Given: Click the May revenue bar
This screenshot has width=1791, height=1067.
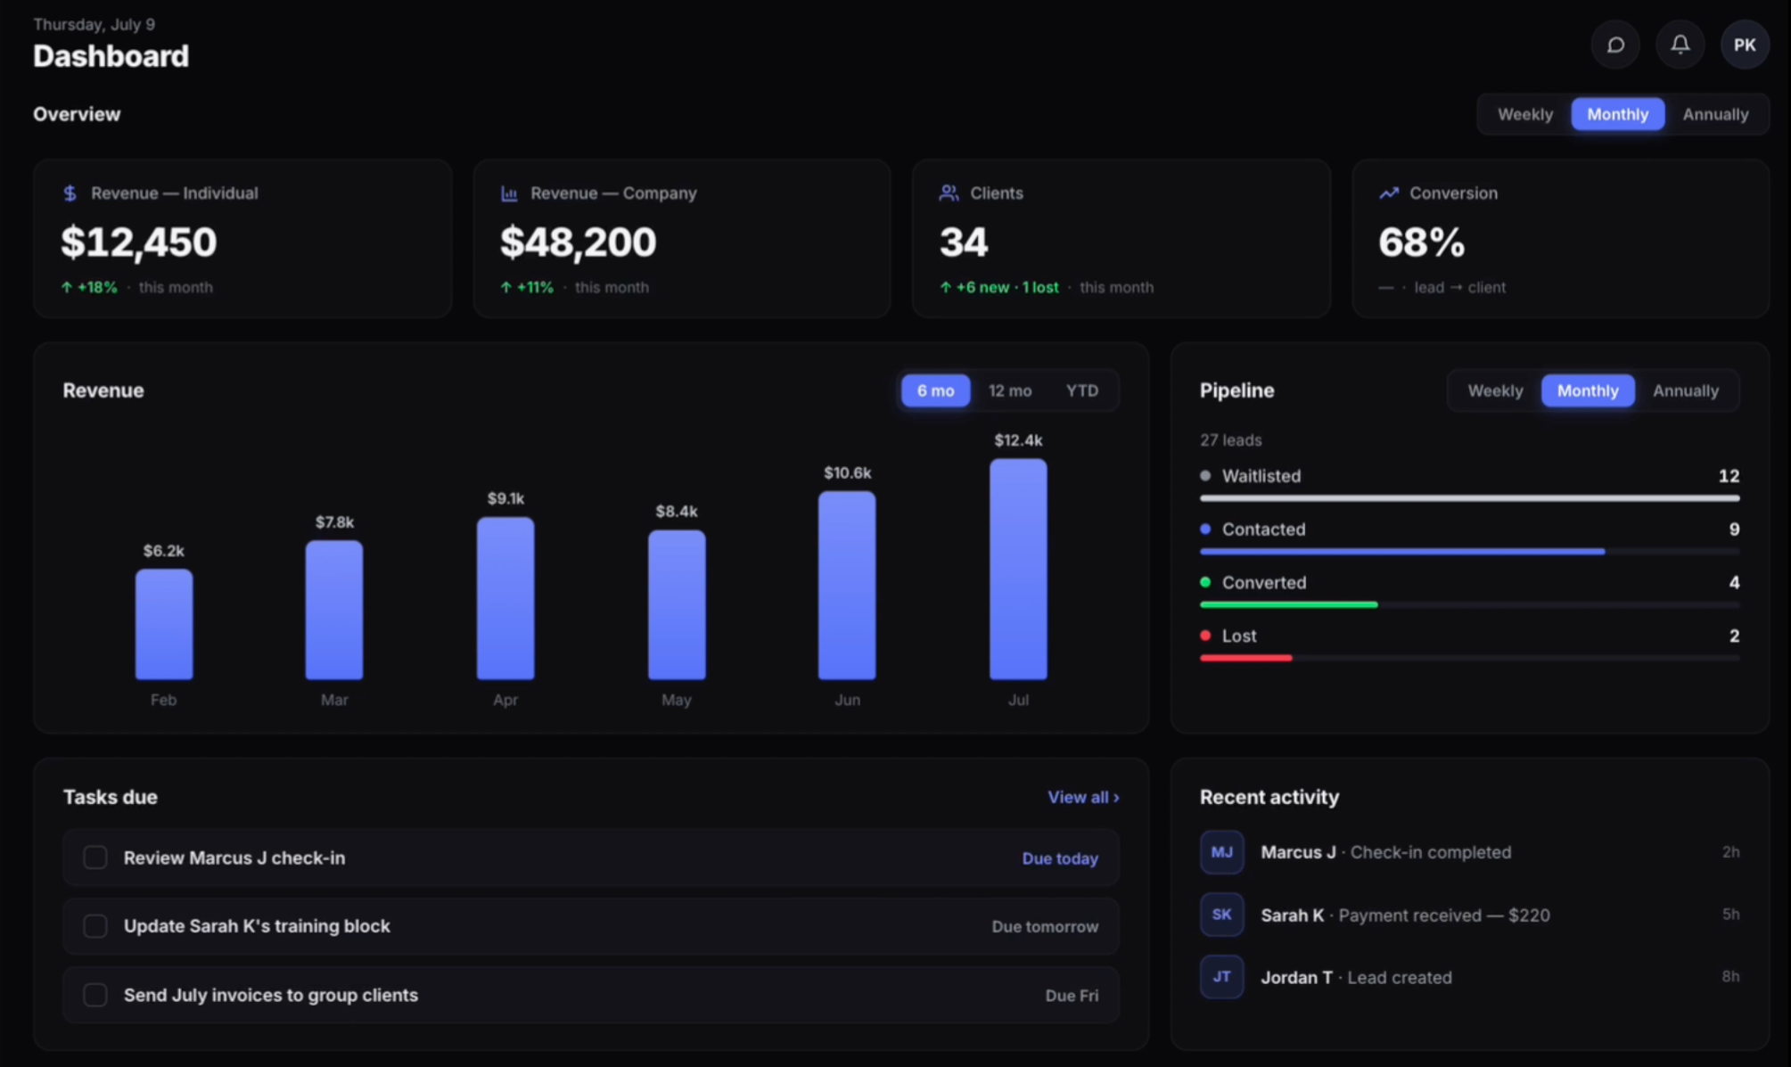Looking at the screenshot, I should (x=677, y=604).
